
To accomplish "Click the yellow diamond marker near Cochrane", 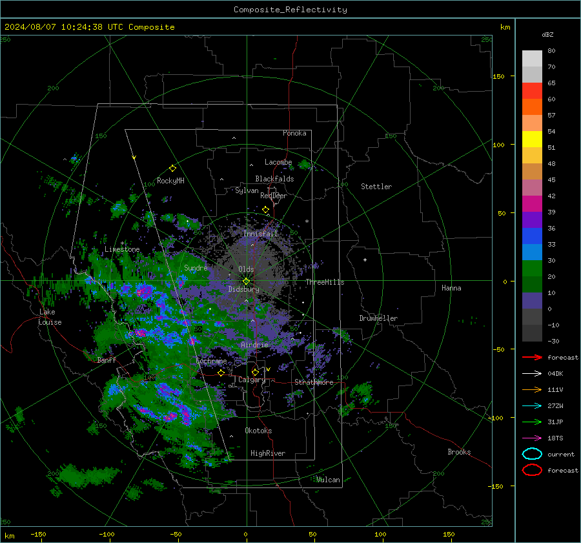I will 221,373.
